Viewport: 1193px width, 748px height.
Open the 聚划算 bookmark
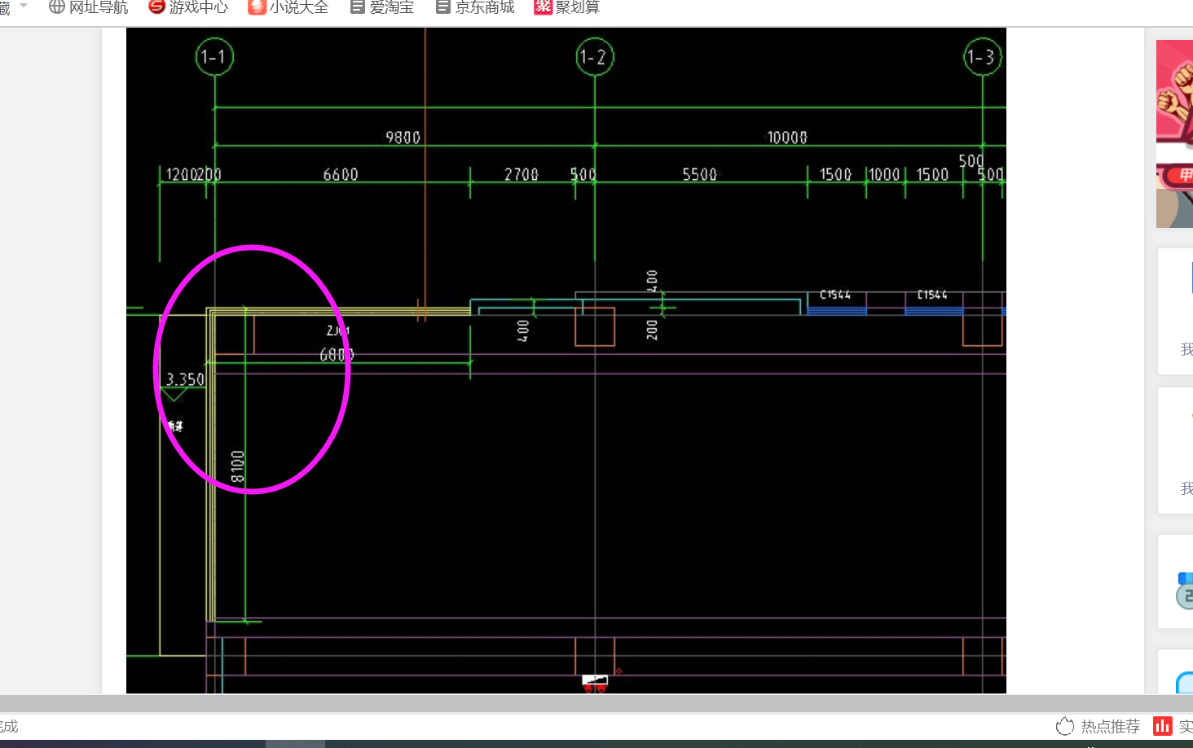(x=567, y=7)
